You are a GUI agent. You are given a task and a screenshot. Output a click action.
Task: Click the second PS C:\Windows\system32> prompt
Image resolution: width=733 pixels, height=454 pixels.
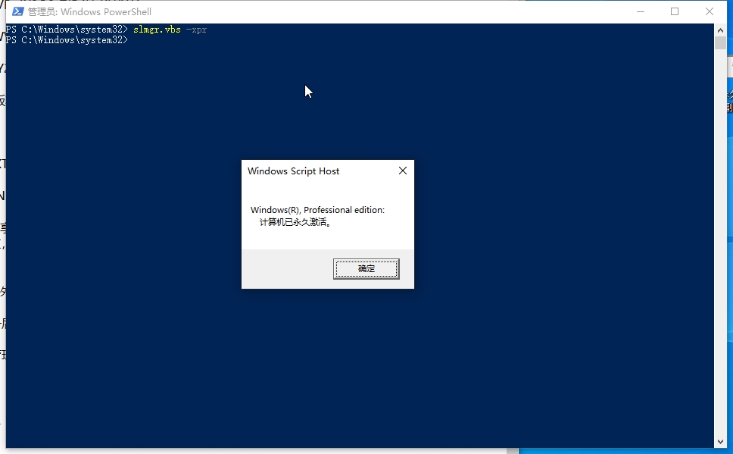(x=67, y=40)
